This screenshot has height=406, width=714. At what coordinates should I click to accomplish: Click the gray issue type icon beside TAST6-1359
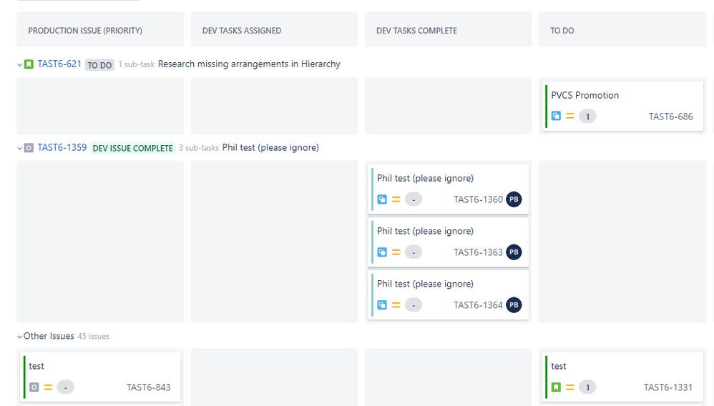tap(29, 148)
